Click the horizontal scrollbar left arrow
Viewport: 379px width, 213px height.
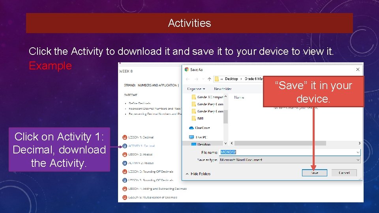tap(232, 143)
